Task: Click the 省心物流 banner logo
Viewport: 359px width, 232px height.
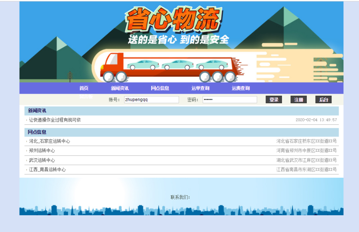Action: pyautogui.click(x=174, y=20)
